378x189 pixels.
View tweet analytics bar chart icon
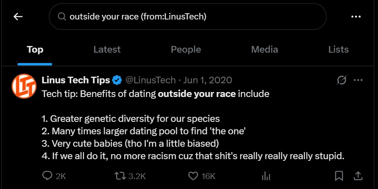click(x=266, y=176)
